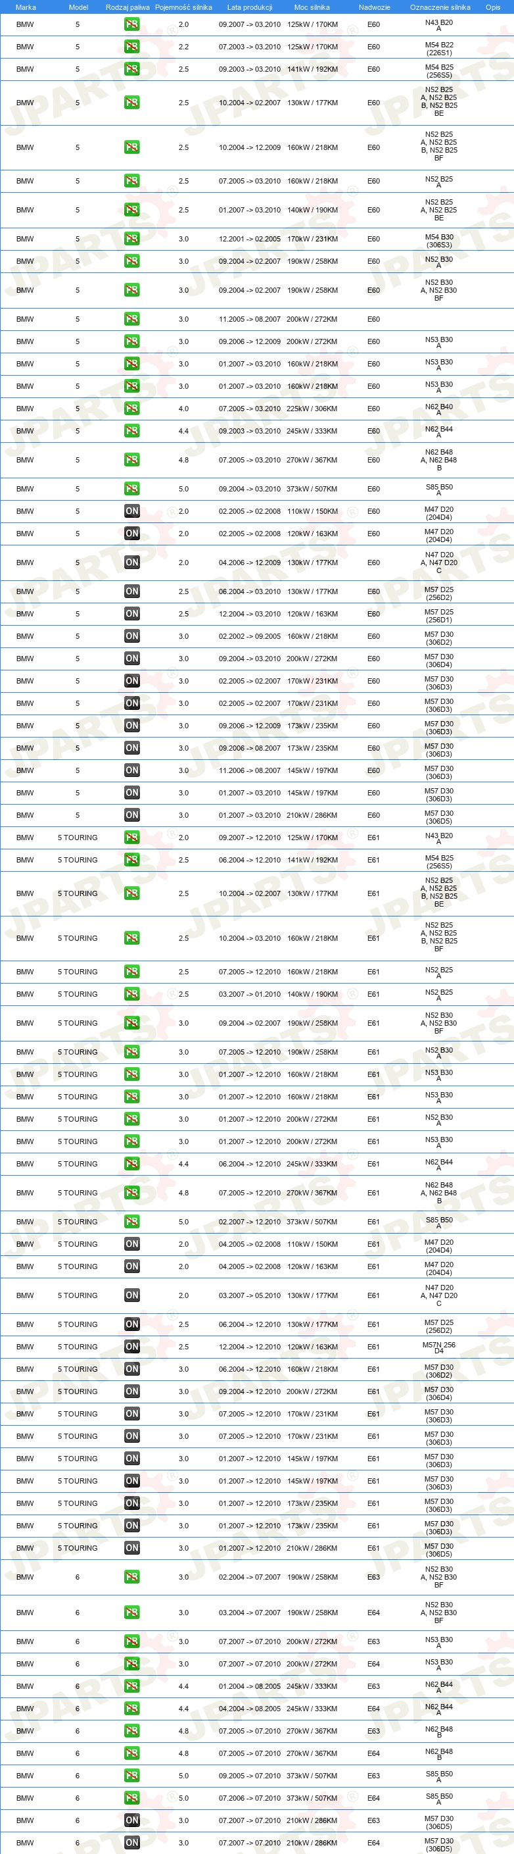Click ON icon in E60 M57 D25 (256D1) row
514x1854 pixels.
[131, 614]
